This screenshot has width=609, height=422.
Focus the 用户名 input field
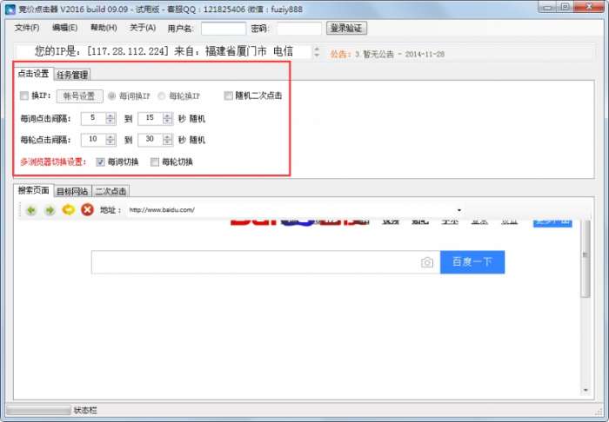(x=224, y=29)
